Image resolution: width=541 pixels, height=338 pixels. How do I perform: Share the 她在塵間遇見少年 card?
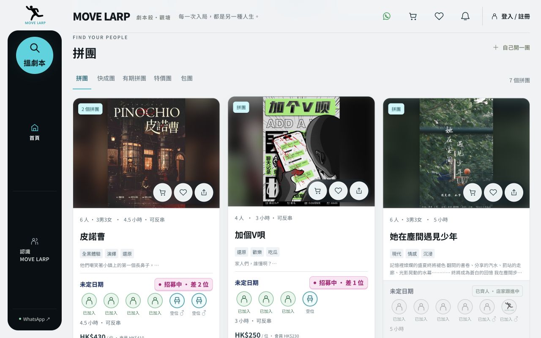pos(514,192)
